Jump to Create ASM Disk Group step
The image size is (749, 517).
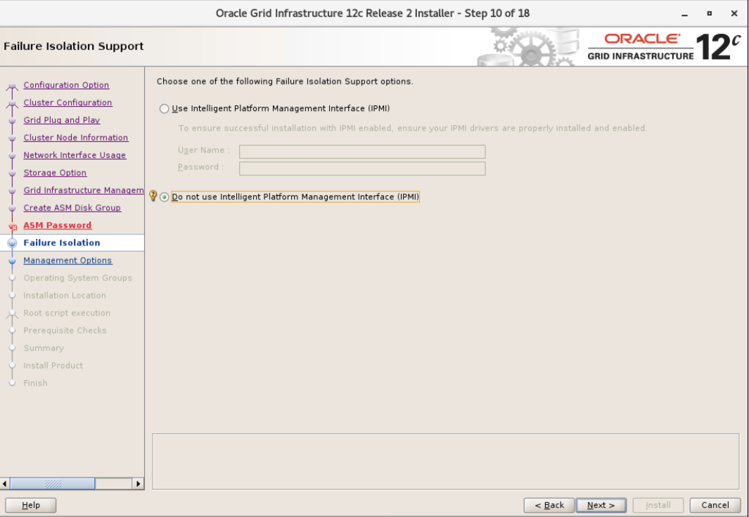[x=72, y=208]
